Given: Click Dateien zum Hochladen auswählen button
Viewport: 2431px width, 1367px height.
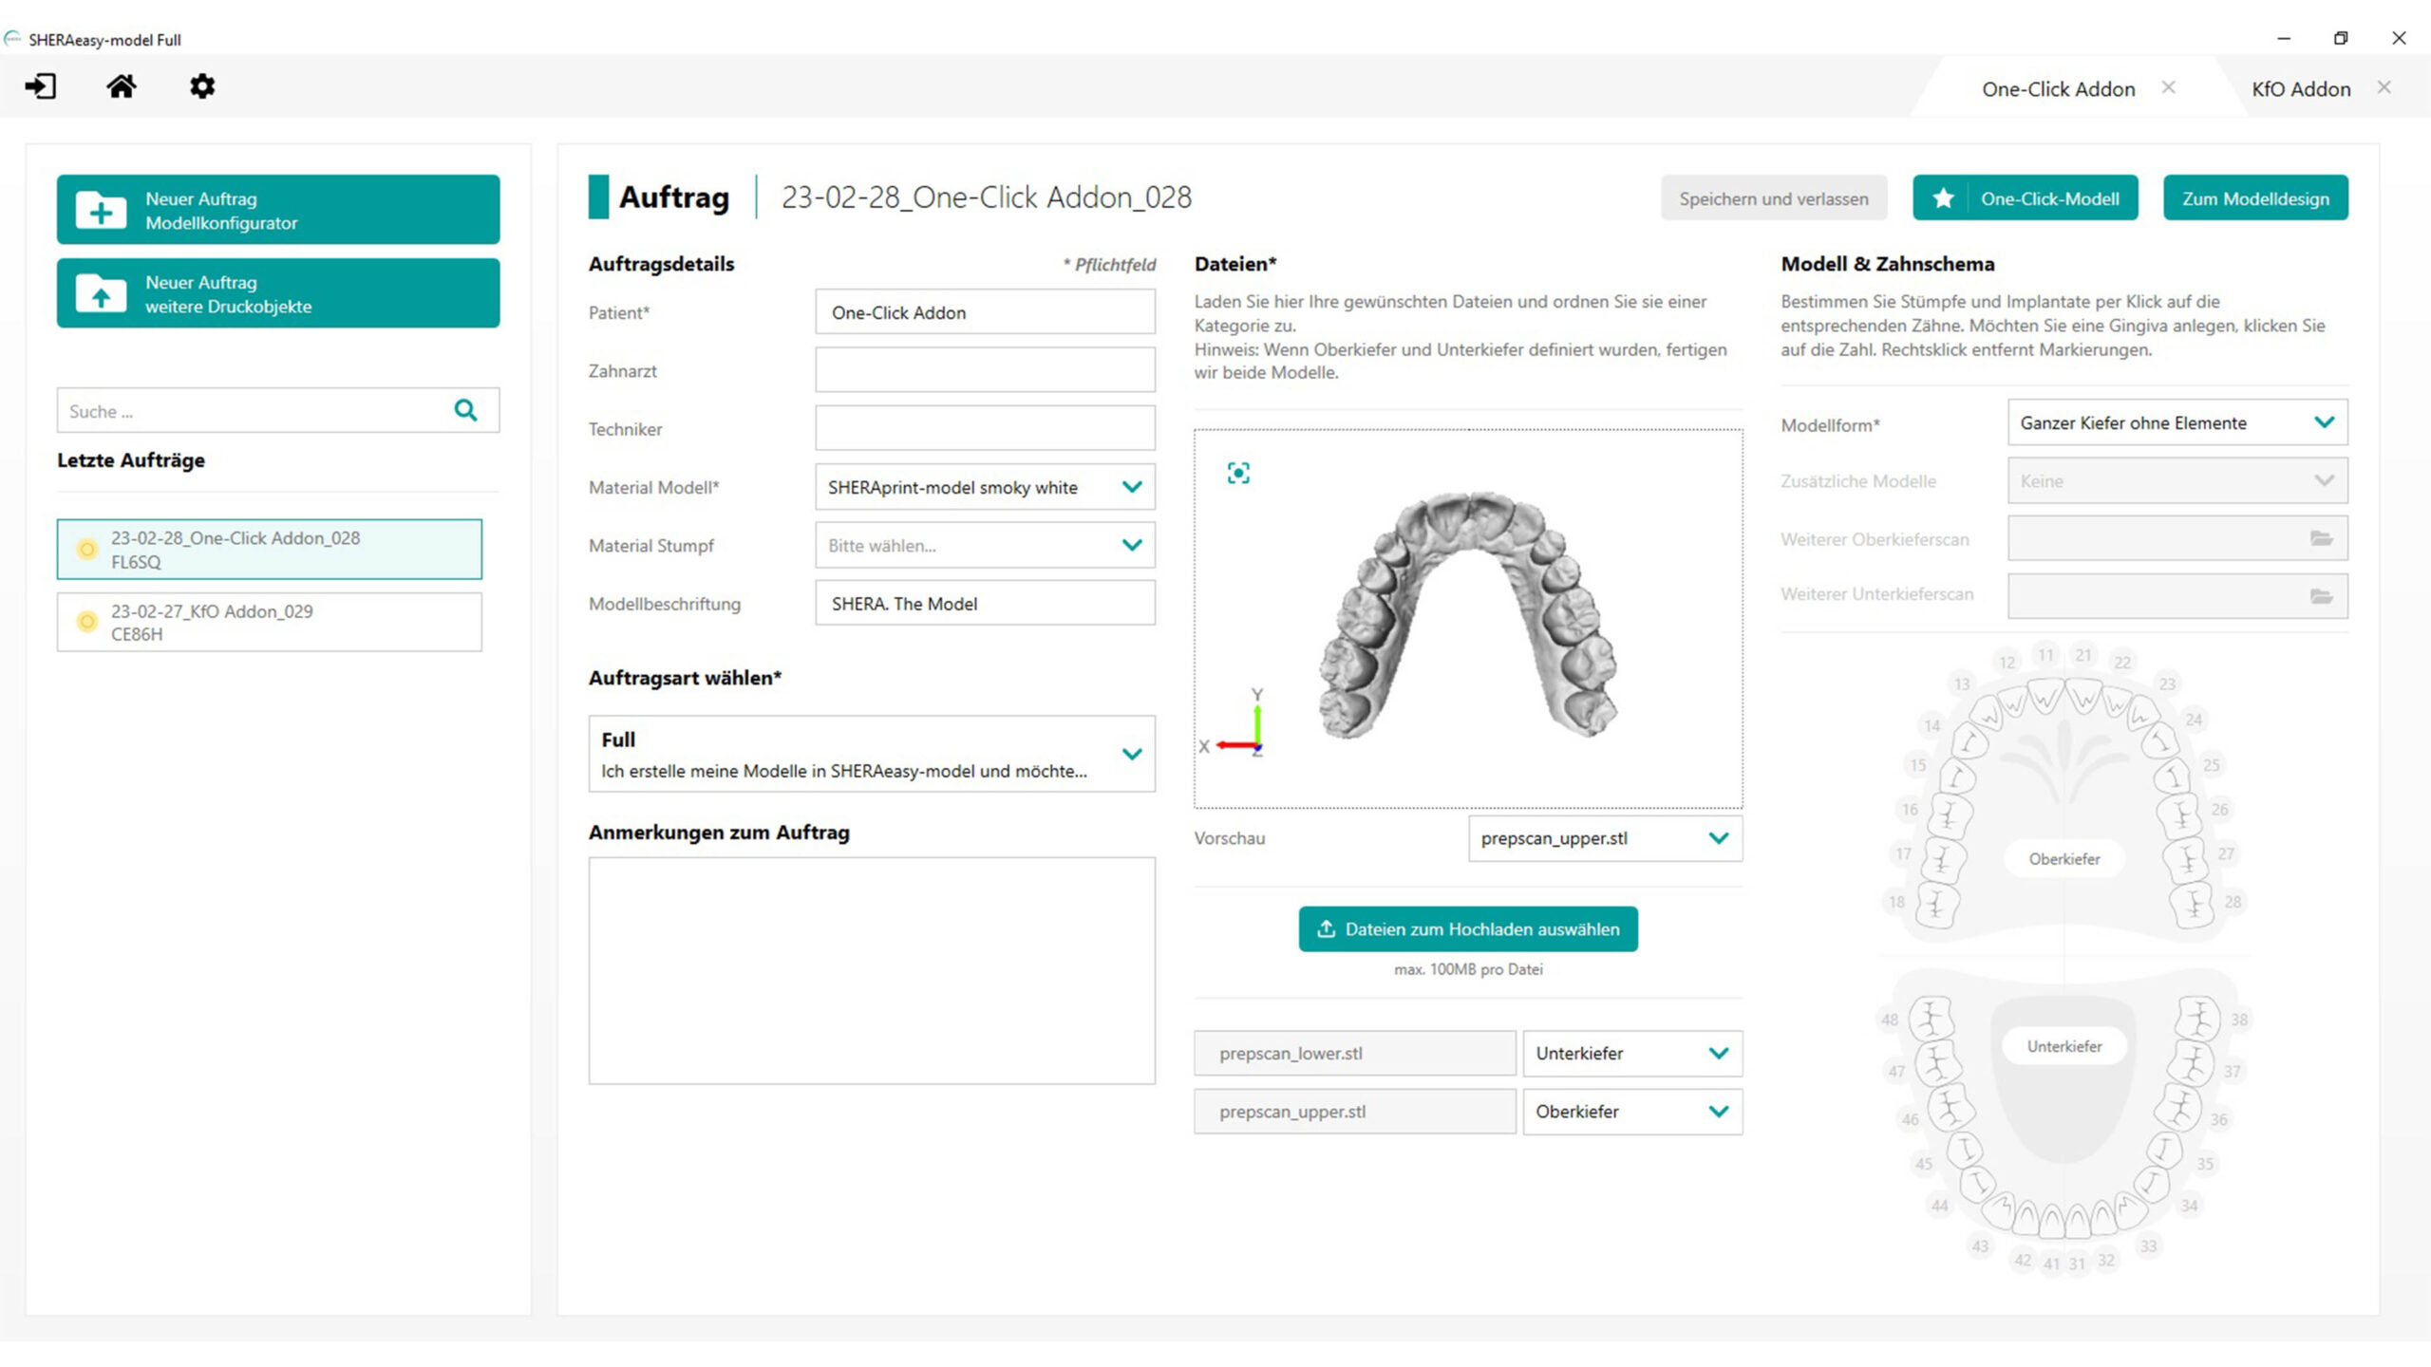Looking at the screenshot, I should click(1467, 928).
